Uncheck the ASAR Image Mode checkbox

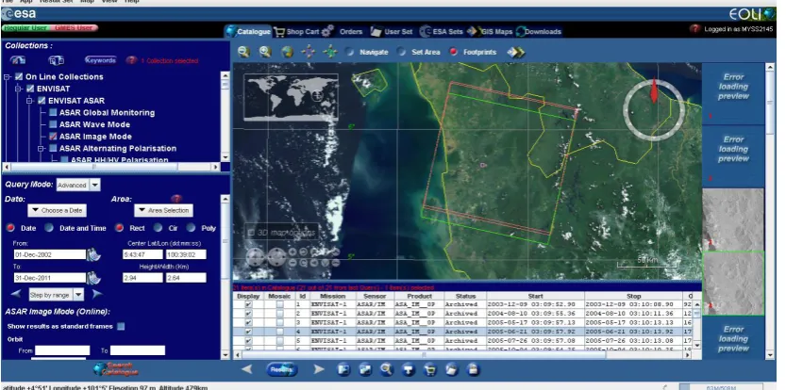point(53,137)
